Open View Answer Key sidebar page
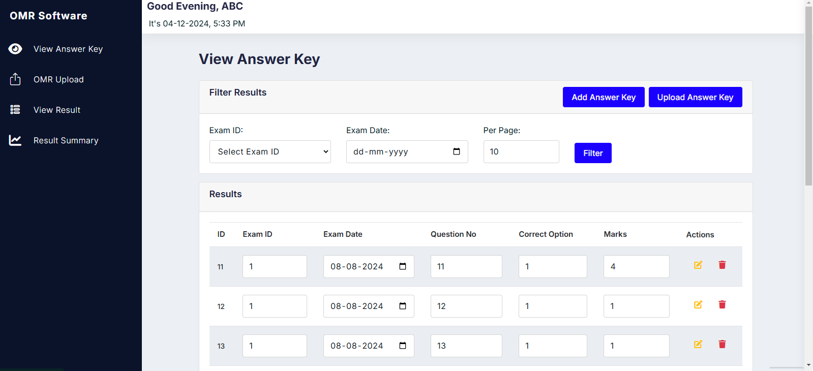Screen dimensions: 813x371 (68, 49)
